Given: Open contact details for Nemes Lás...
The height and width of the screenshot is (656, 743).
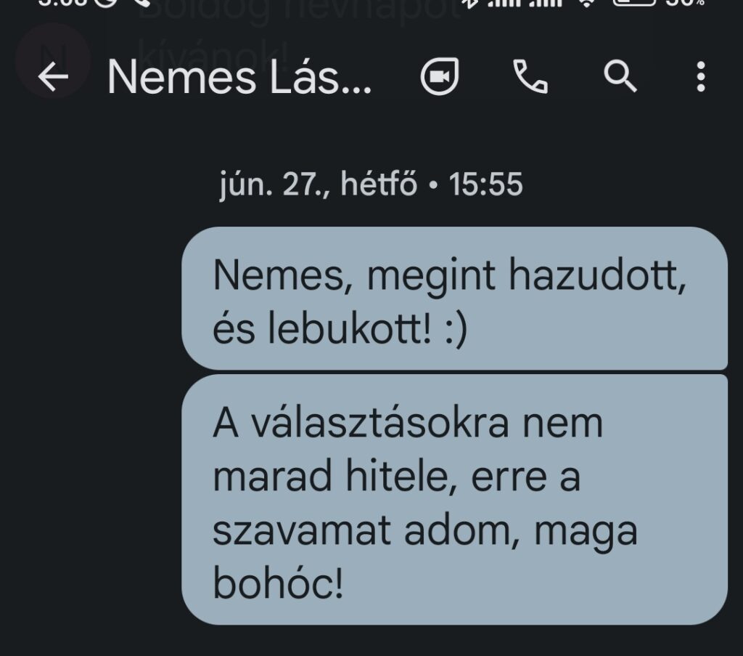Looking at the screenshot, I should [239, 76].
